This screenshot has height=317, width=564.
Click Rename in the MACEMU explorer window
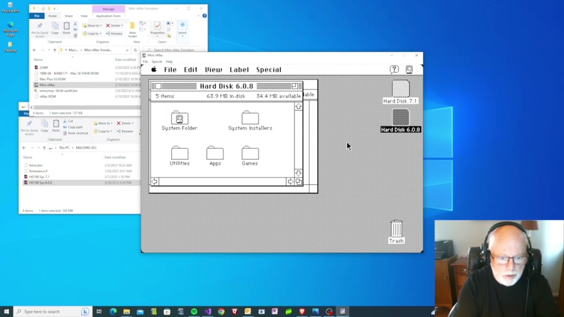tap(125, 131)
